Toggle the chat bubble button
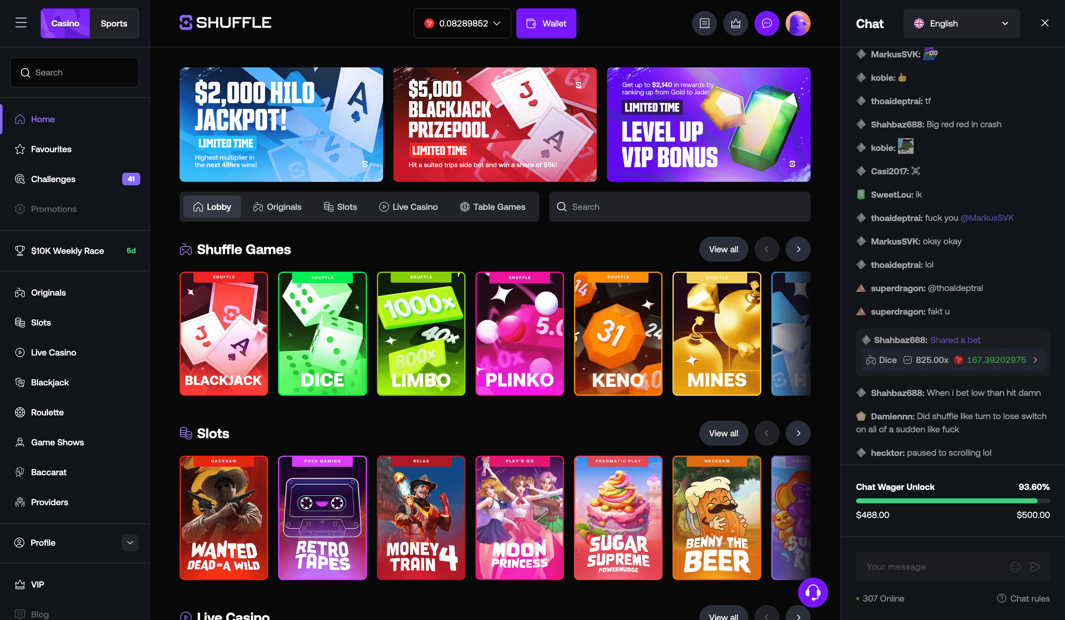Screen dimensions: 1065x620 click(767, 23)
